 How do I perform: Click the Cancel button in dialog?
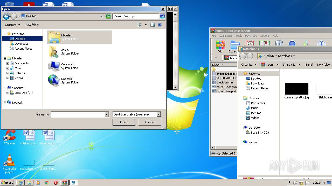click(x=150, y=122)
